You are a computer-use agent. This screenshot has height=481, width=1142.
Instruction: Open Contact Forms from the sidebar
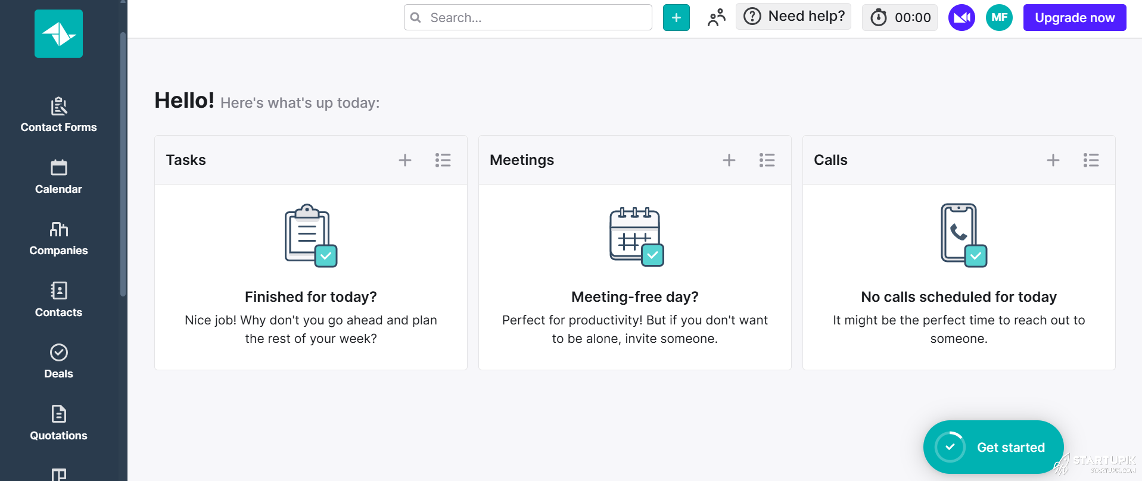pyautogui.click(x=58, y=115)
